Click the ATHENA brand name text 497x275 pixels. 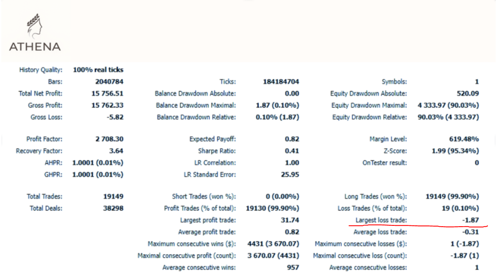35,47
